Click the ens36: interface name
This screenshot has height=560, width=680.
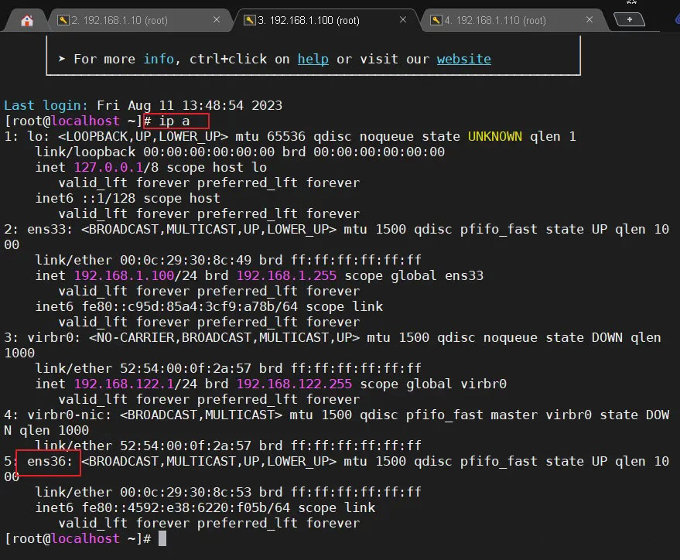coord(50,461)
